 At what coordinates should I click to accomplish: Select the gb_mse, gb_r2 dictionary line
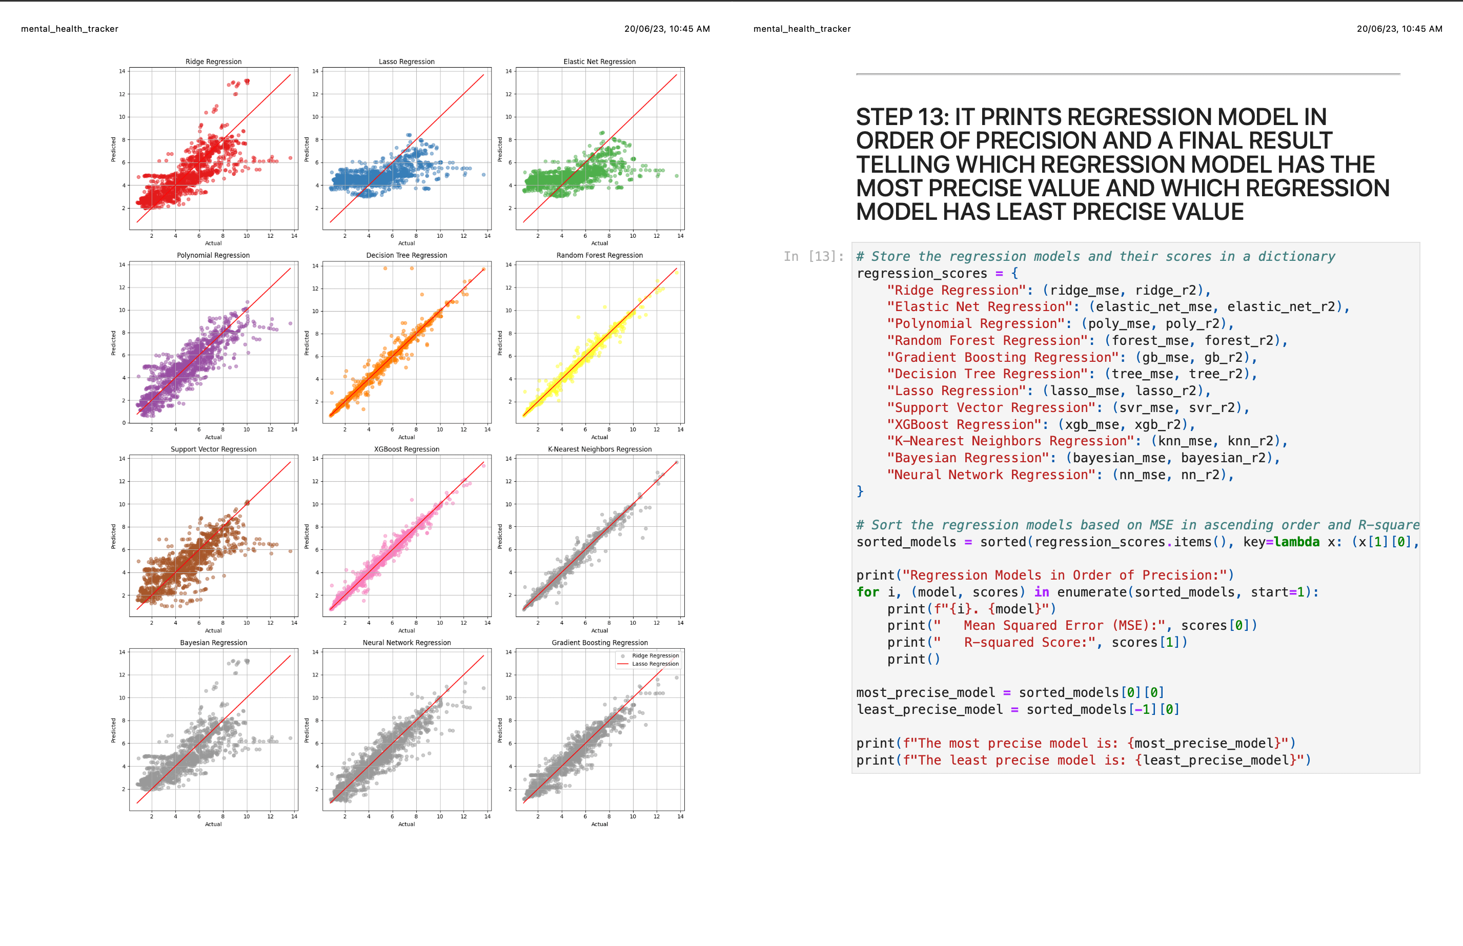(x=1072, y=358)
